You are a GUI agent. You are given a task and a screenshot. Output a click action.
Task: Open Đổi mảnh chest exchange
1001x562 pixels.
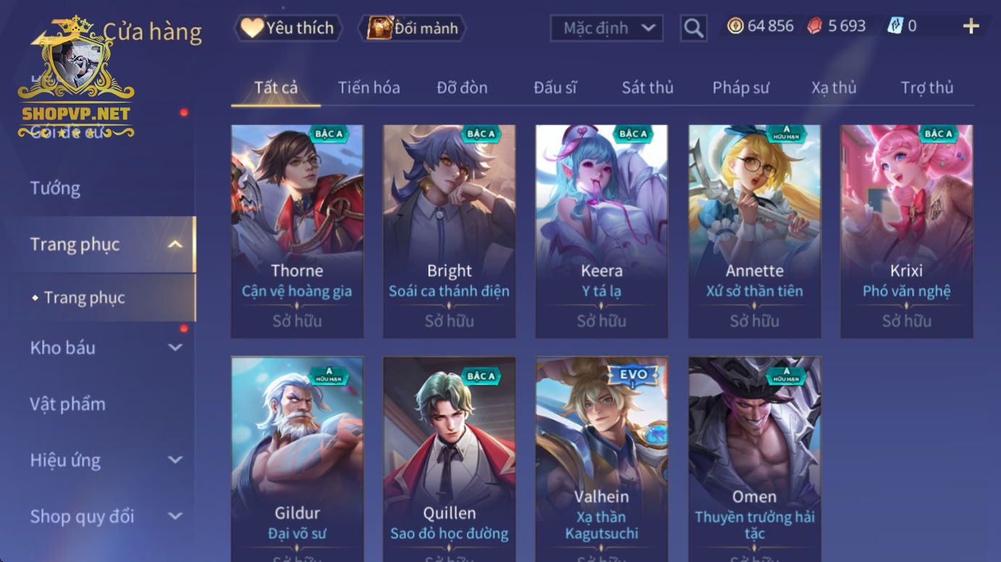(413, 28)
